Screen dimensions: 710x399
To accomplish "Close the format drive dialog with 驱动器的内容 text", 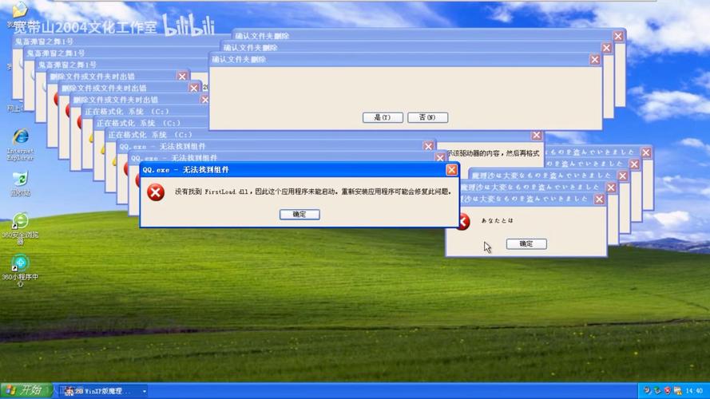I will pyautogui.click(x=537, y=136).
